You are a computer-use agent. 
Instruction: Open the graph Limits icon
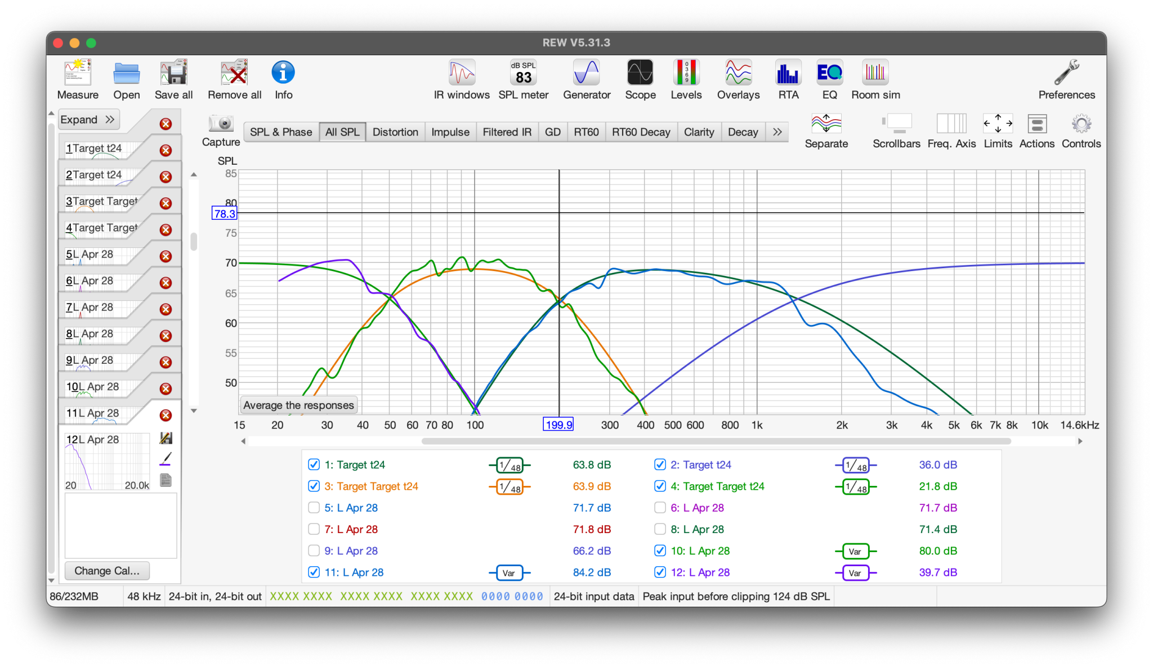[x=998, y=124]
